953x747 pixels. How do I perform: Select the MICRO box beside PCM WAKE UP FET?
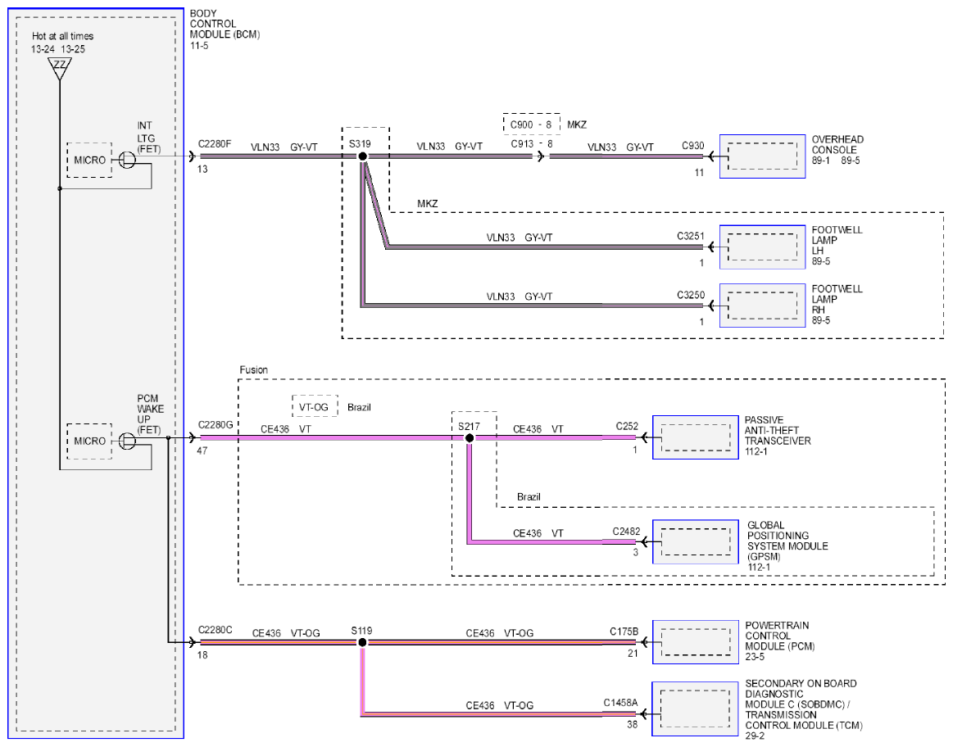89,441
